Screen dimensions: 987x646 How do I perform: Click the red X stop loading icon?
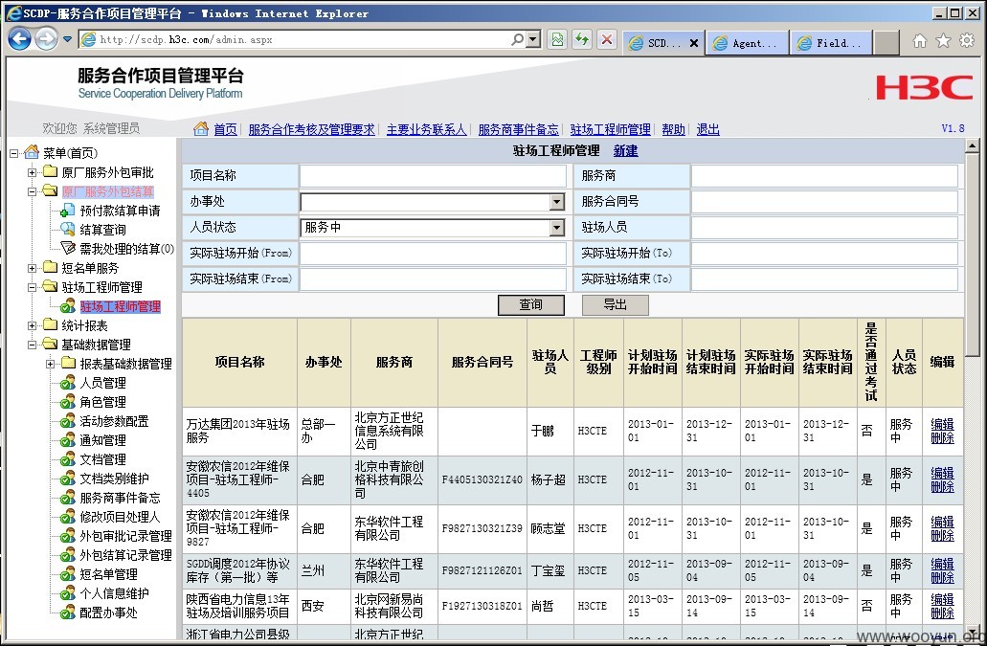click(606, 39)
